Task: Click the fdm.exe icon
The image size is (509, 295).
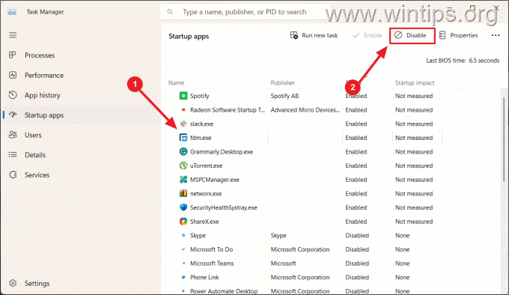Action: (x=183, y=138)
